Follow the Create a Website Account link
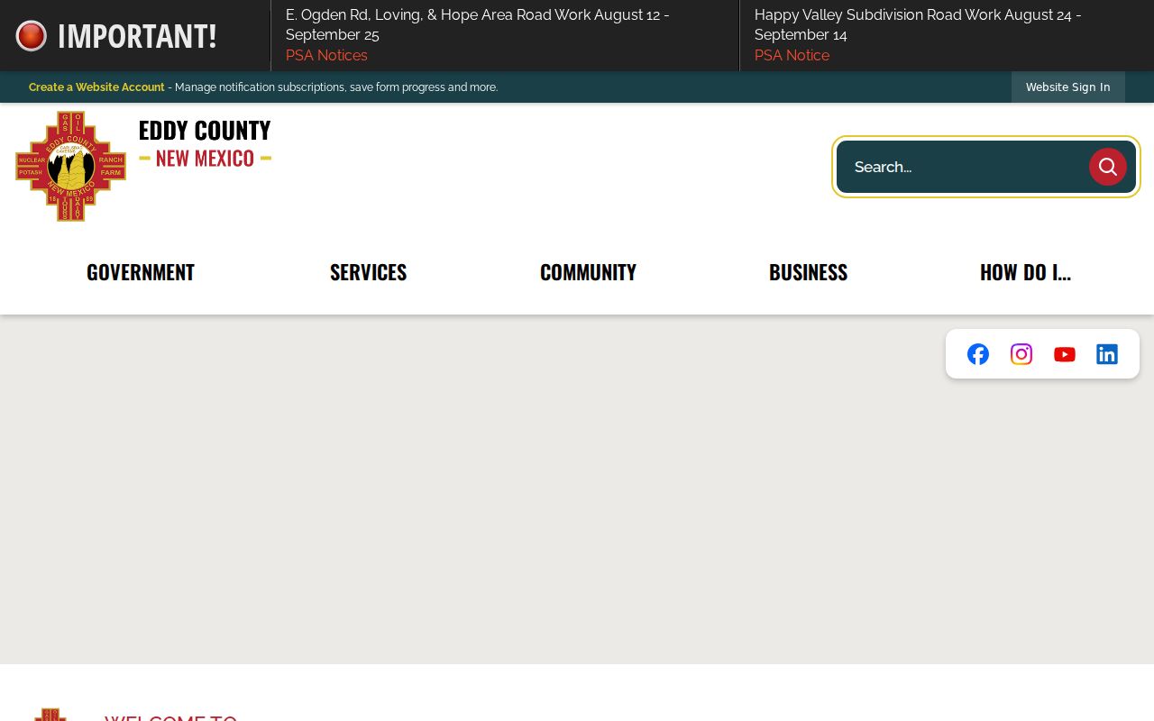This screenshot has height=721, width=1154. [x=96, y=87]
